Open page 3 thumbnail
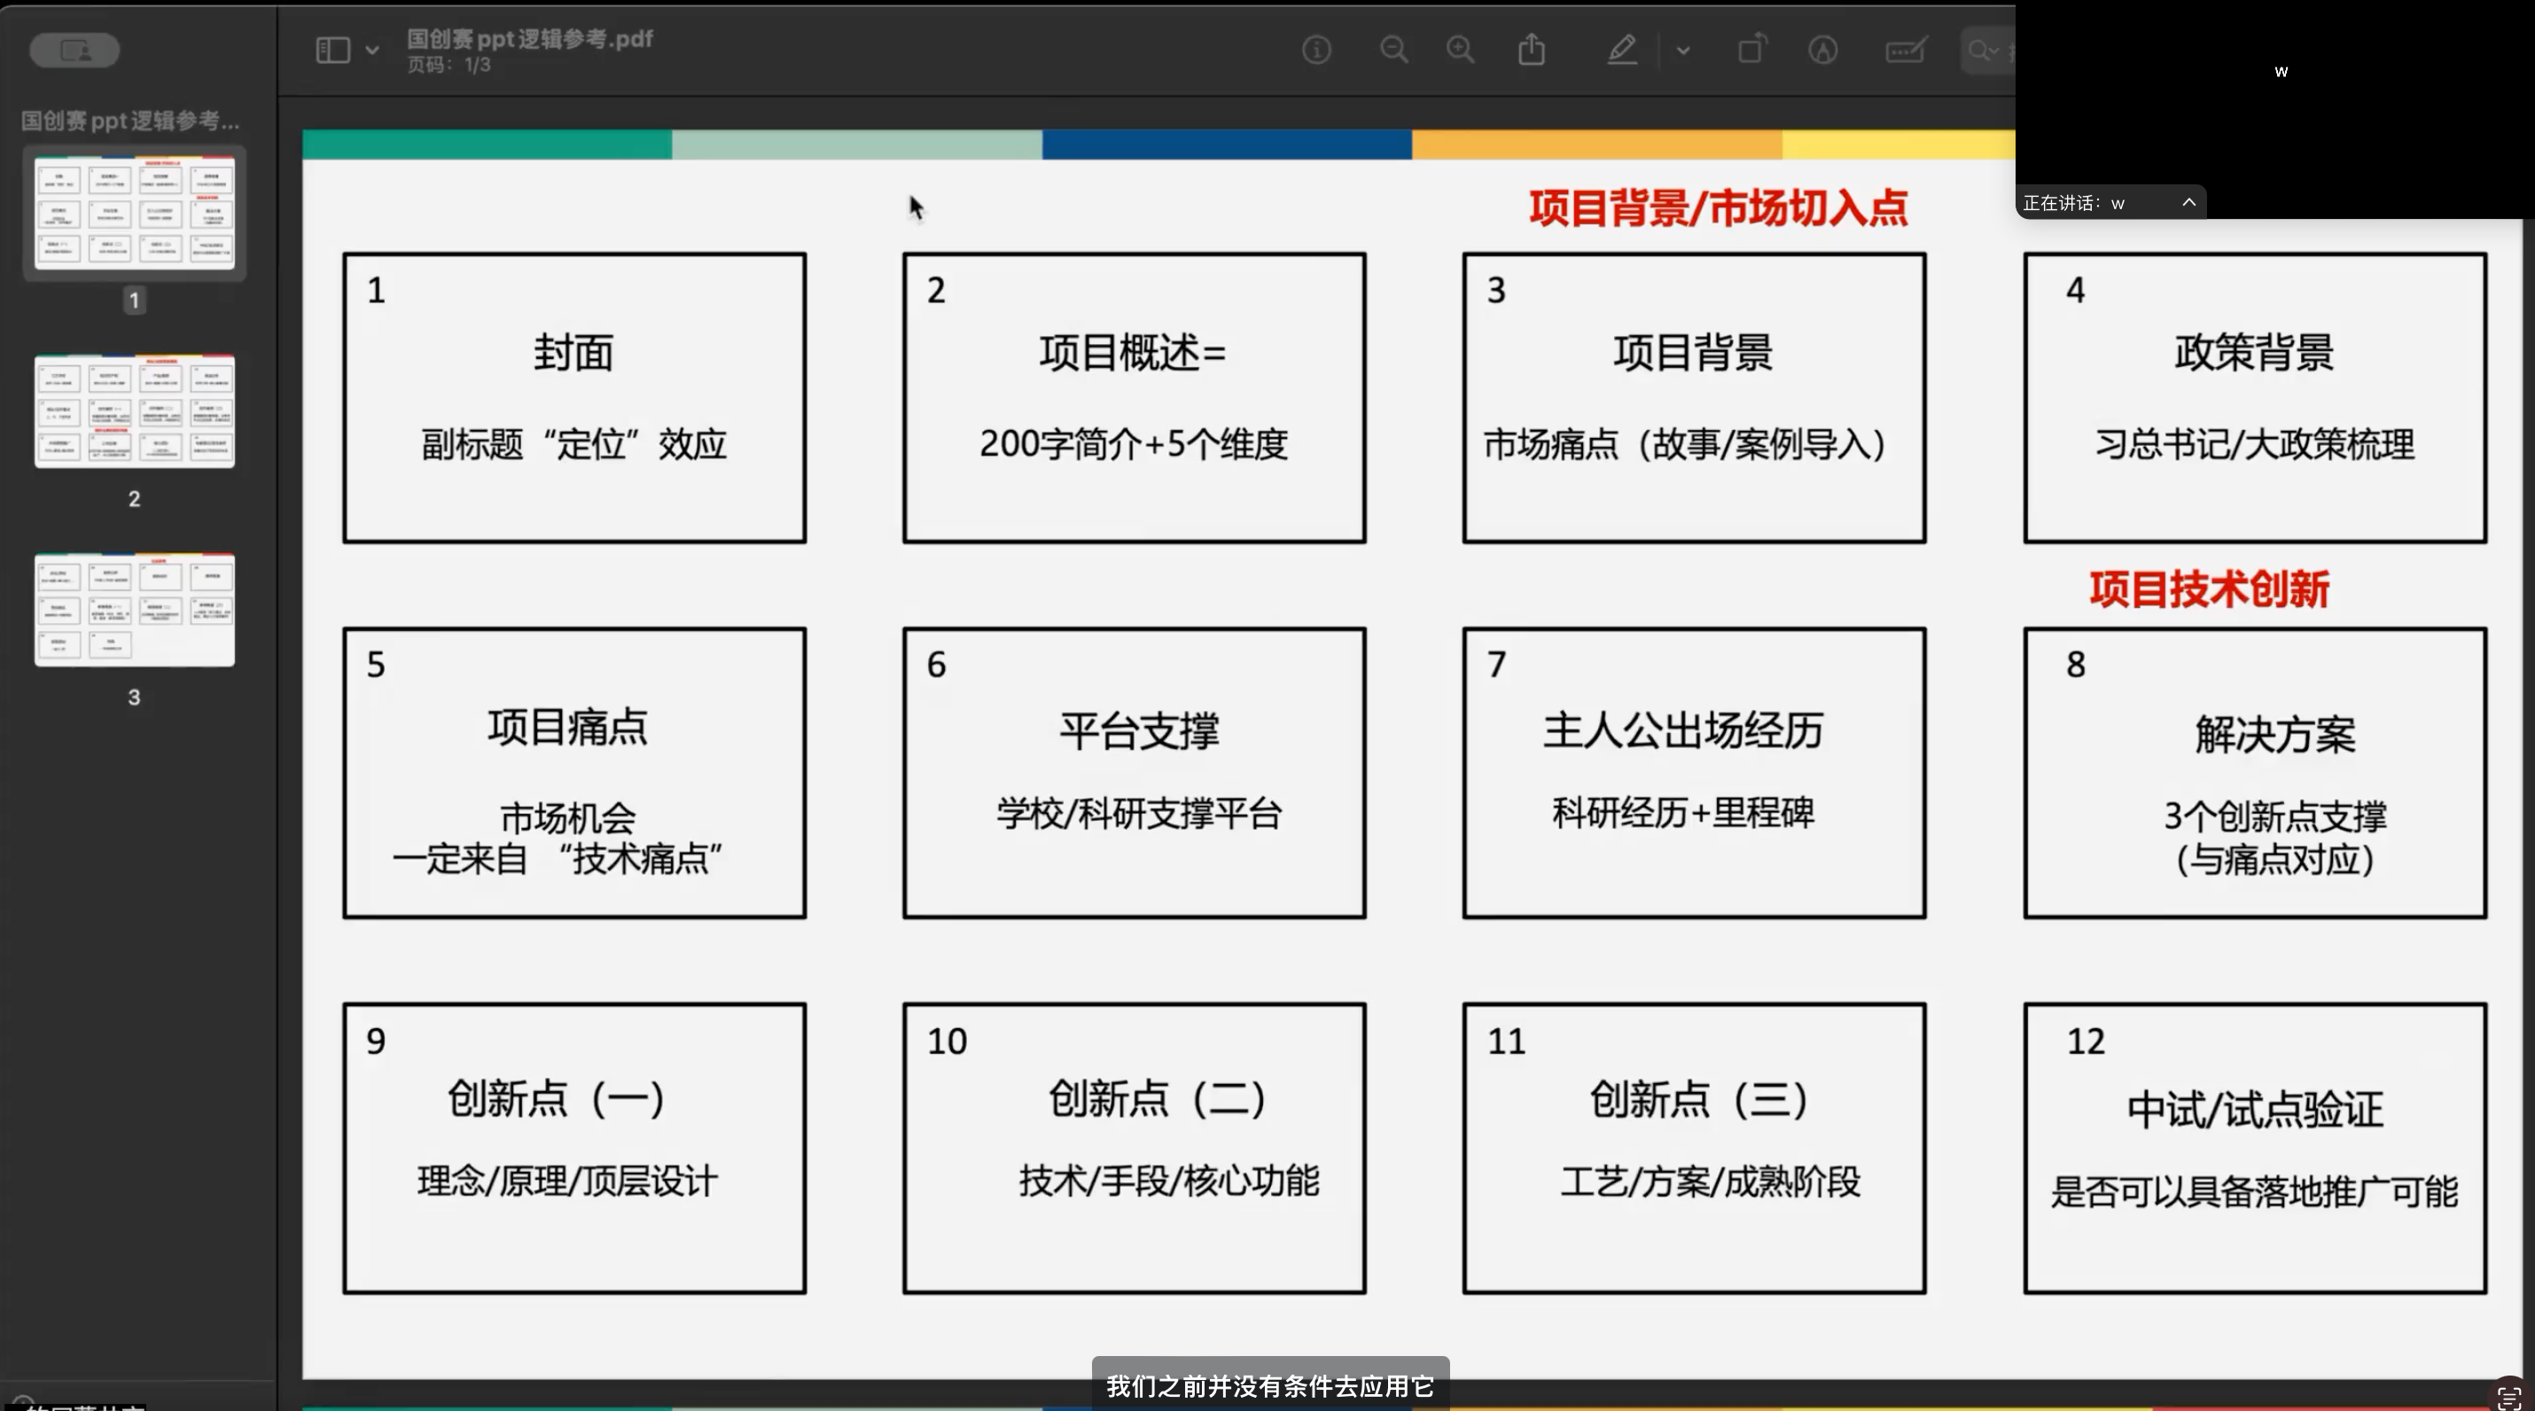This screenshot has height=1411, width=2535. tap(135, 610)
